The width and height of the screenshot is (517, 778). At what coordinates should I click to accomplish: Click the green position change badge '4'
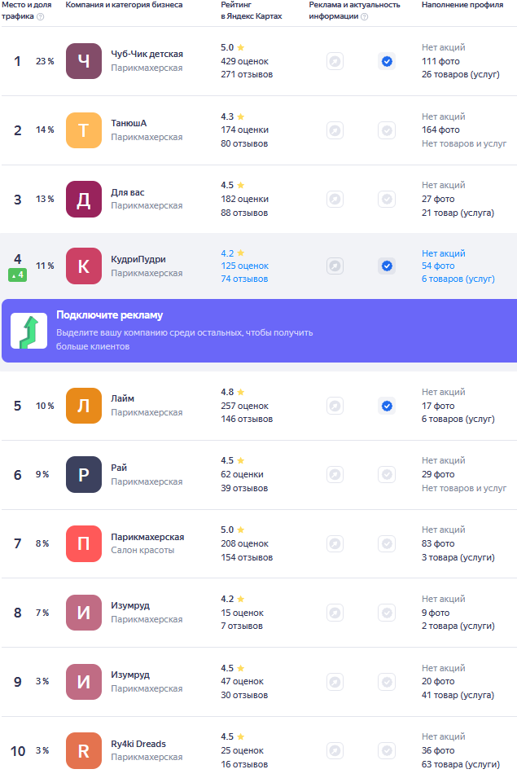[17, 275]
